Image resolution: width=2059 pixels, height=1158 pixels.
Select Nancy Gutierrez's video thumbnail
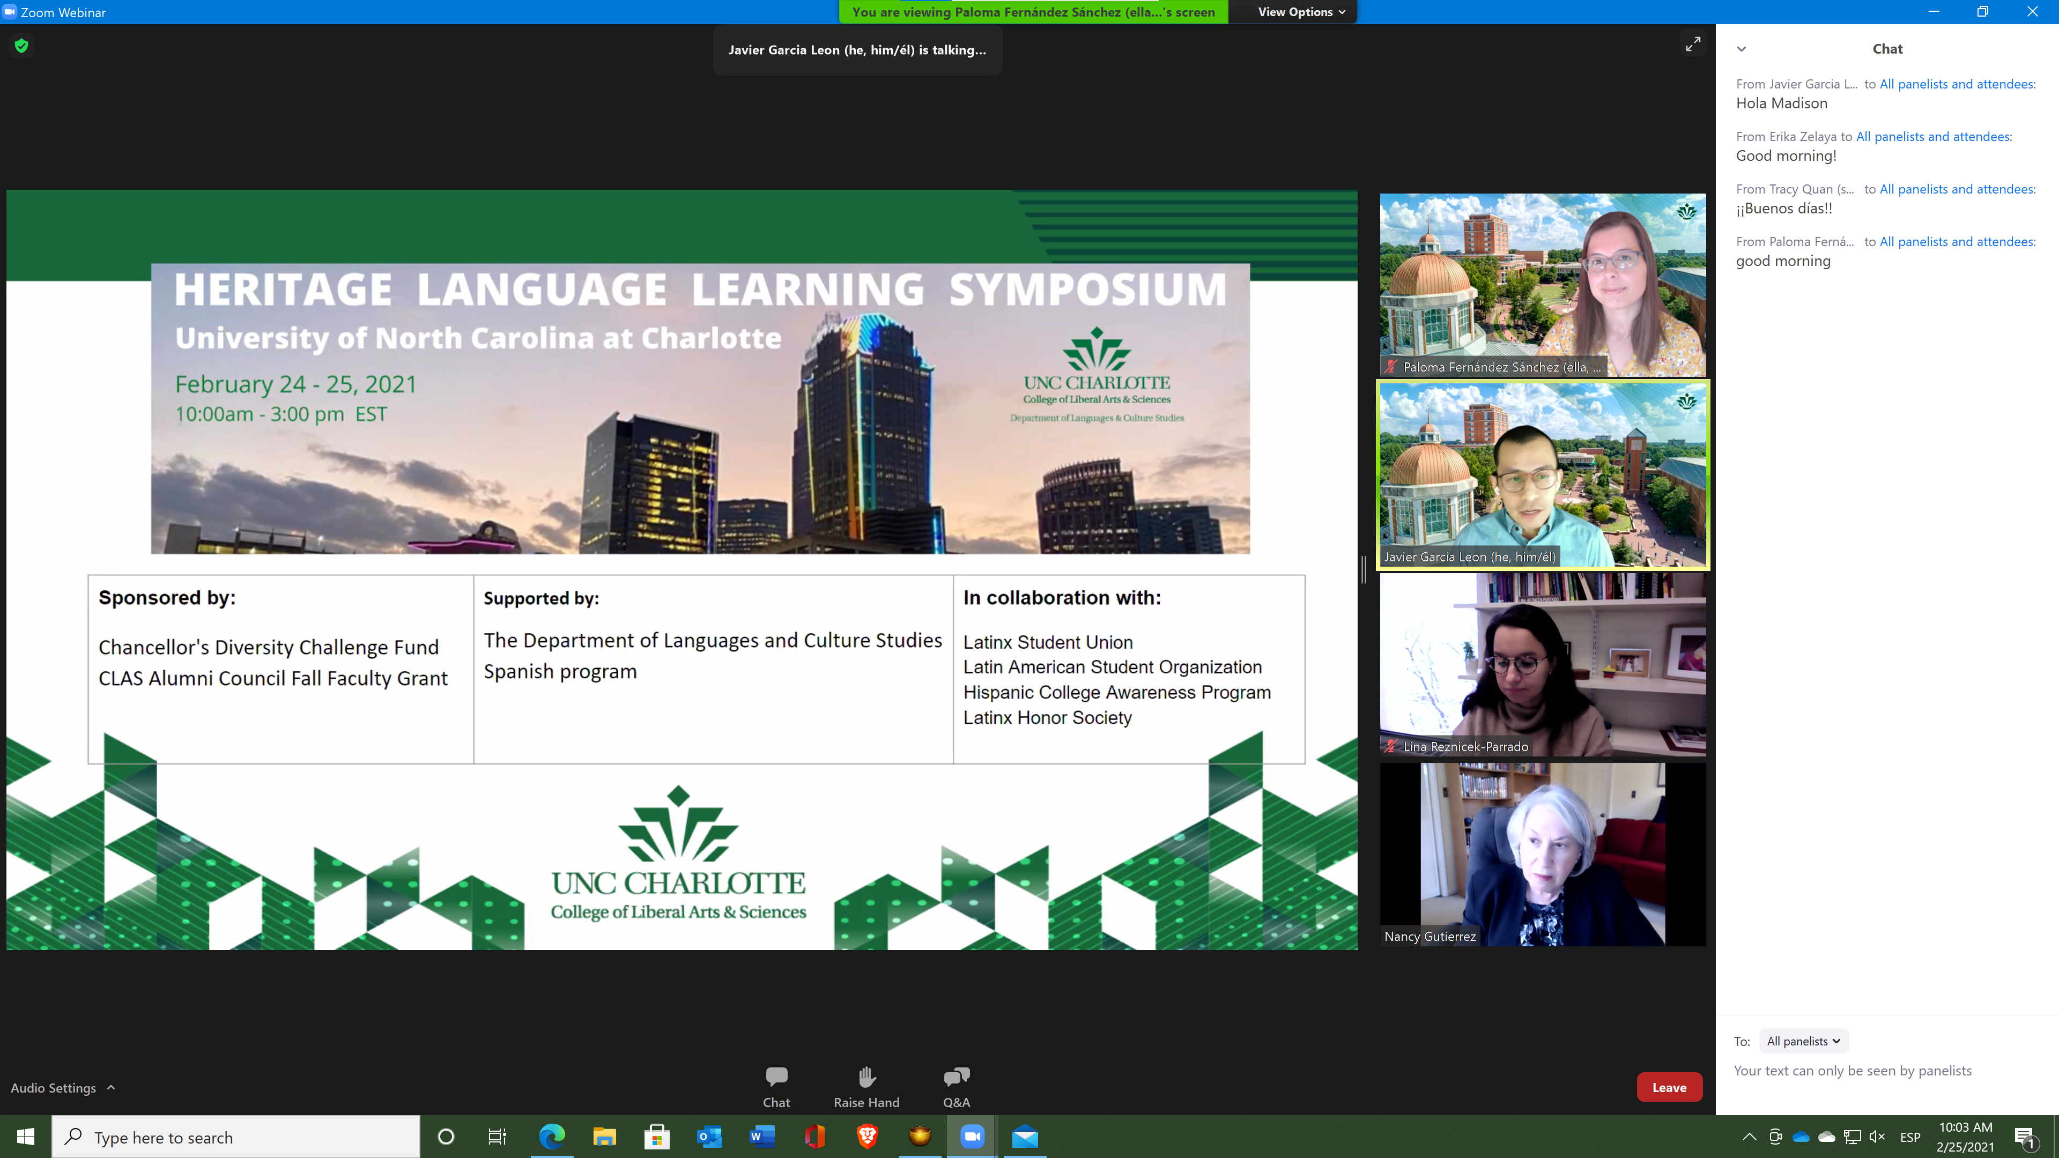pos(1542,855)
